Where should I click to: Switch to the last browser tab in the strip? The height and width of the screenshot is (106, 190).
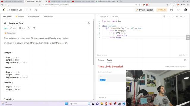click(107, 1)
